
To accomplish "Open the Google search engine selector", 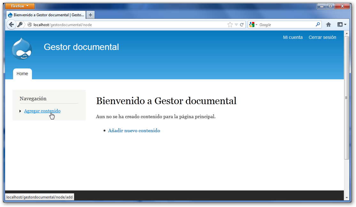I will tap(253, 25).
